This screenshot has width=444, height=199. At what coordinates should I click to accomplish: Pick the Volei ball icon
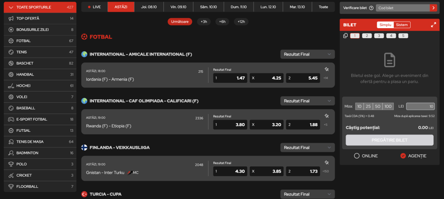(11, 97)
